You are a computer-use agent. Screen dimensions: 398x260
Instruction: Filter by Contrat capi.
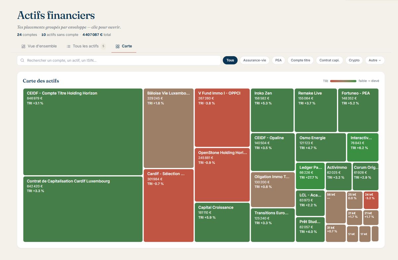coord(329,60)
